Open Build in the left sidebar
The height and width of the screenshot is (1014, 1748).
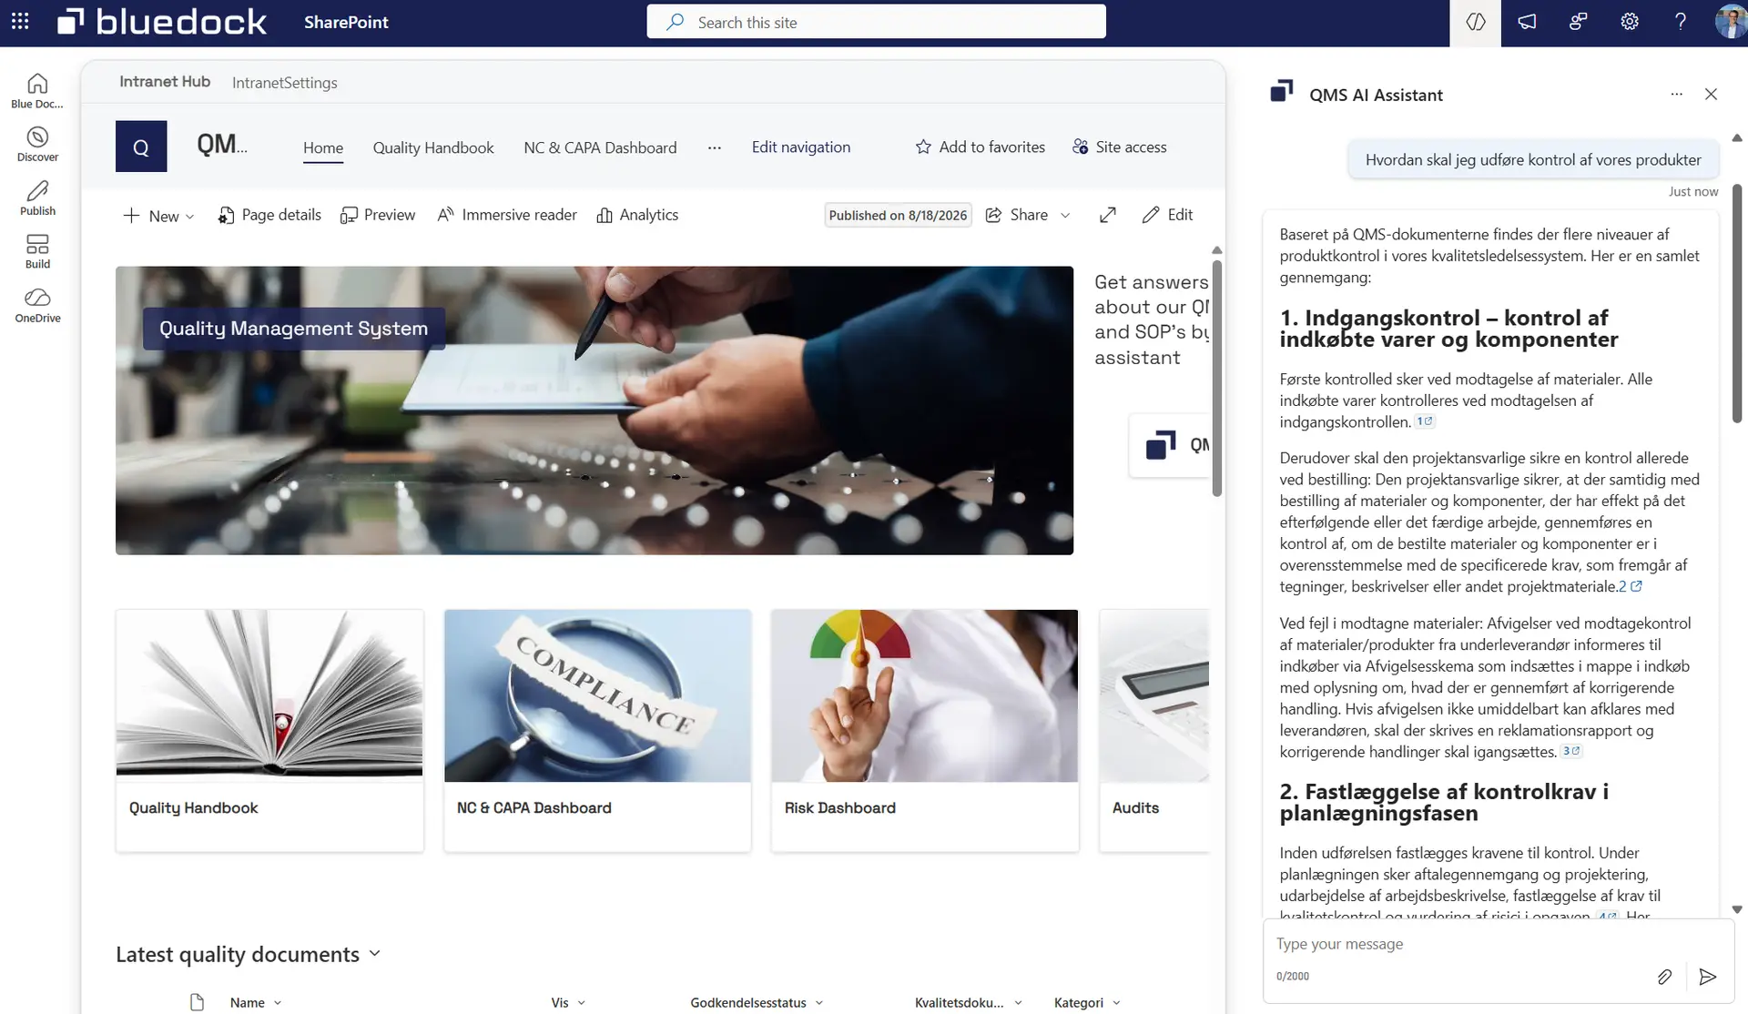point(37,251)
